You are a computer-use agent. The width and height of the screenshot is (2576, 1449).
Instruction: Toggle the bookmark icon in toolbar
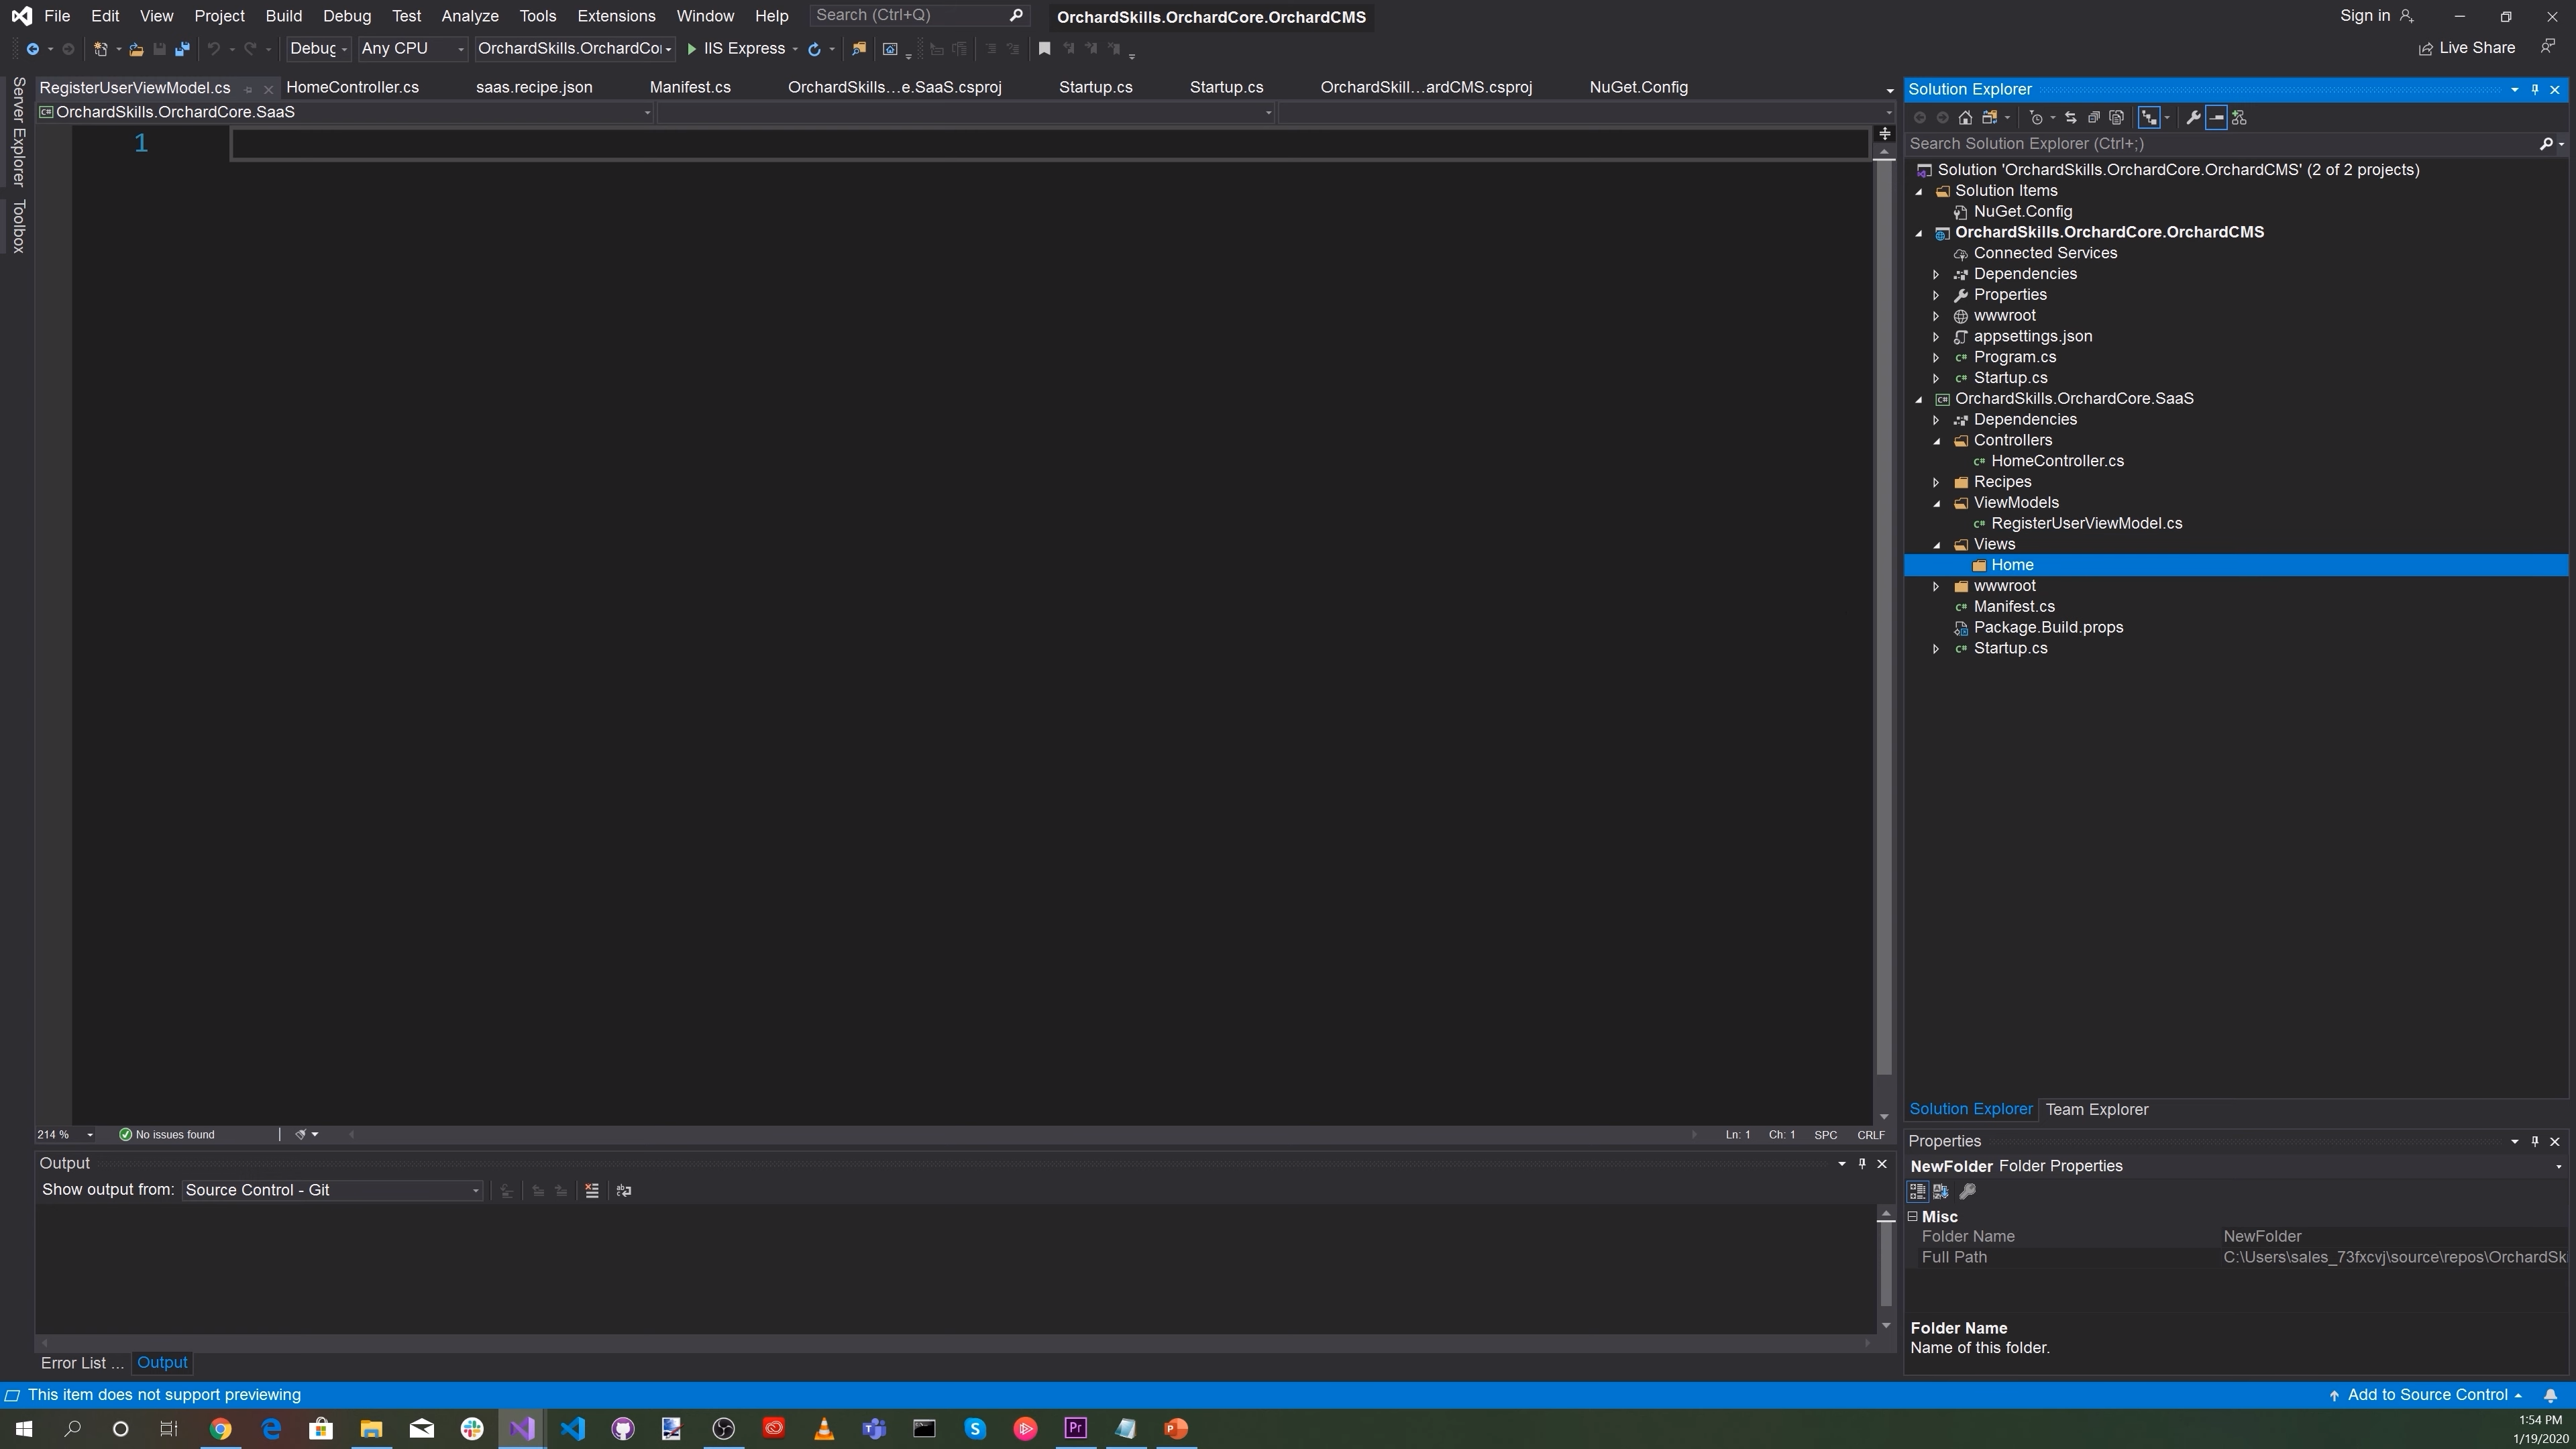1044,48
